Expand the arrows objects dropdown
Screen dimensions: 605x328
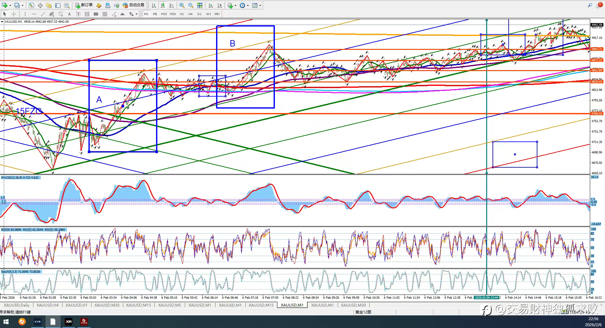pos(136,14)
